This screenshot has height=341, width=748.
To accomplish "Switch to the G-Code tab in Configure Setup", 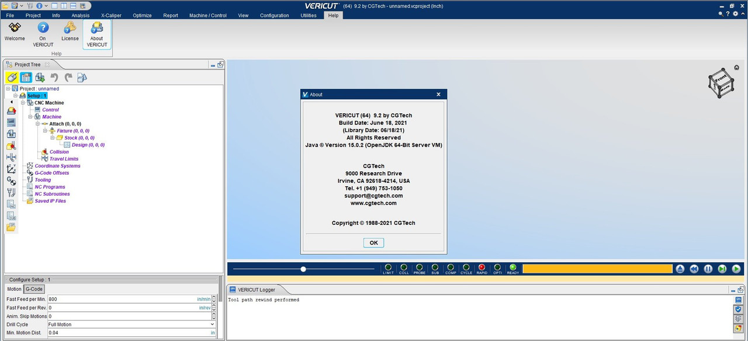I will 34,289.
